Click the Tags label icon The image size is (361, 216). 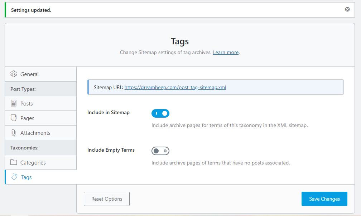(x=14, y=177)
